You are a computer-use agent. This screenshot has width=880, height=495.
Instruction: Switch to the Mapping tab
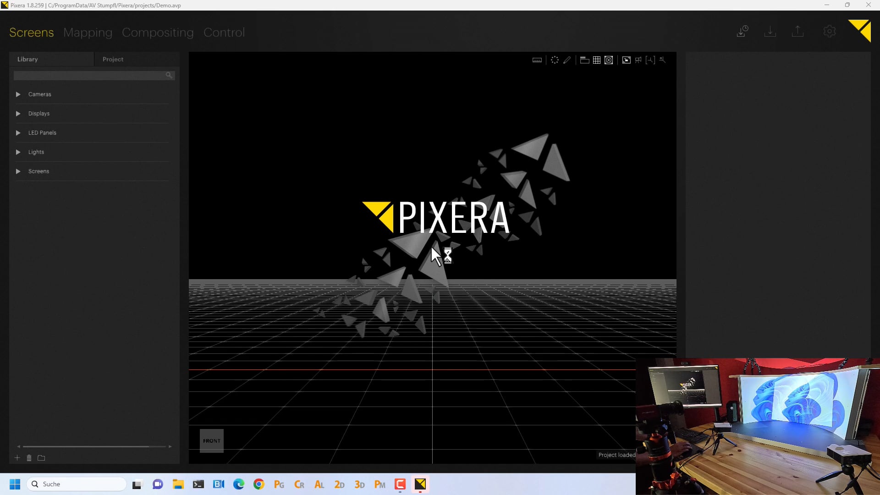[x=88, y=33]
